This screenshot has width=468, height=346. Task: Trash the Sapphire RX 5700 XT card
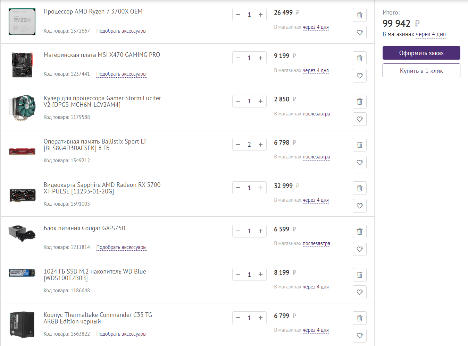[x=360, y=188]
